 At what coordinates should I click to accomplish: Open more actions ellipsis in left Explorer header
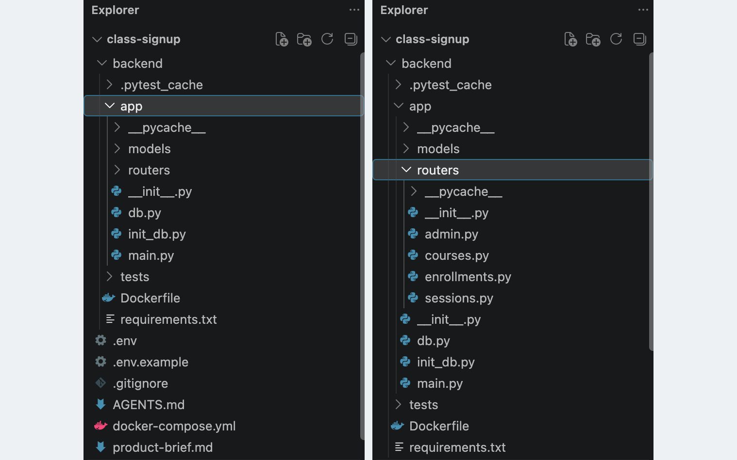click(x=354, y=10)
